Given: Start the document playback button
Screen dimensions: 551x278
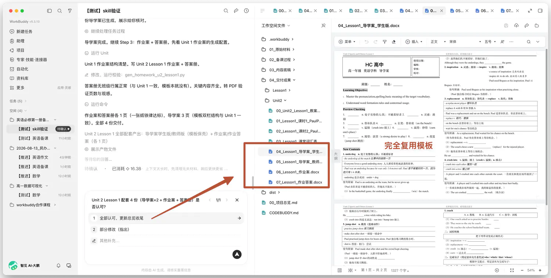Looking at the screenshot, I should tap(497, 270).
